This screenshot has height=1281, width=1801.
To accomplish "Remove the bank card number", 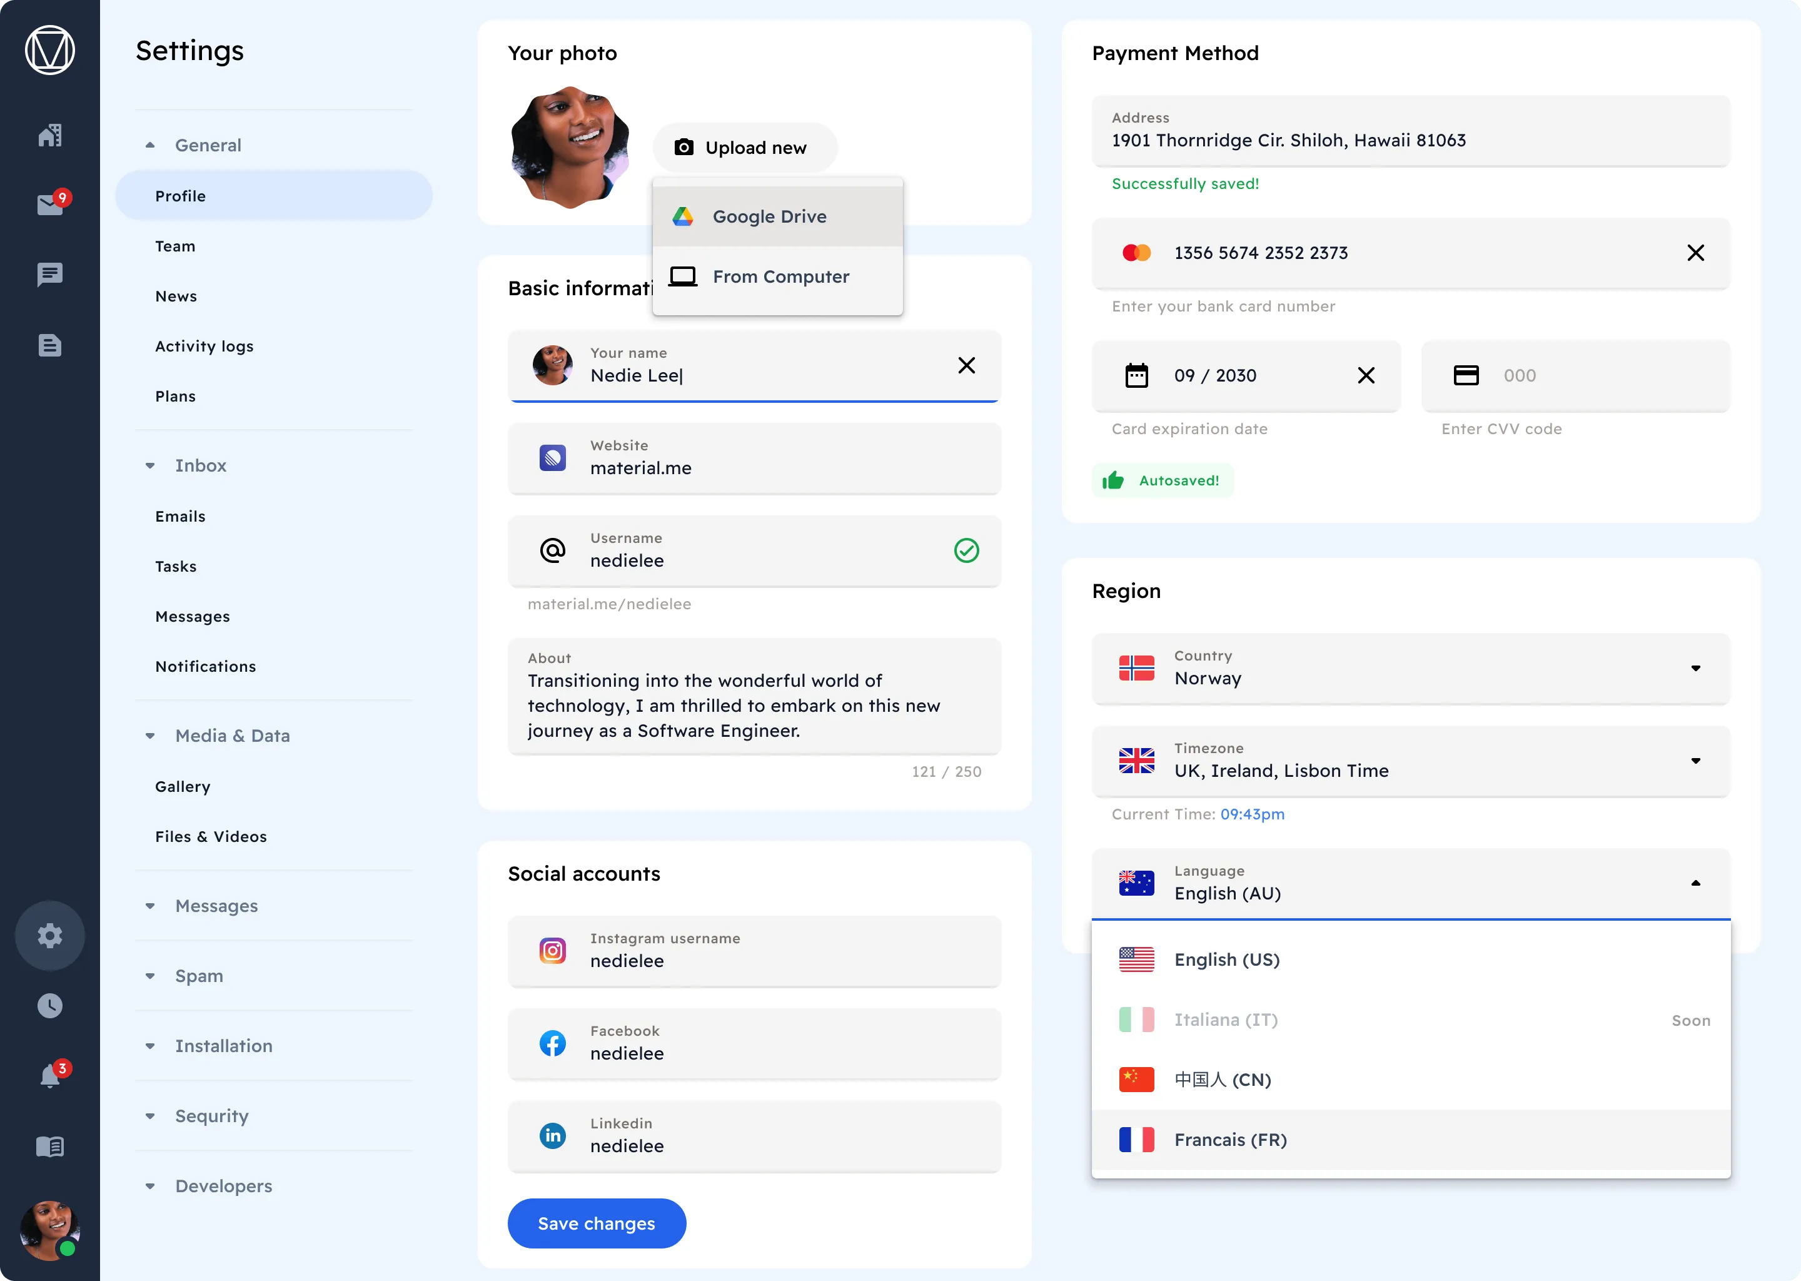I will click(1695, 253).
